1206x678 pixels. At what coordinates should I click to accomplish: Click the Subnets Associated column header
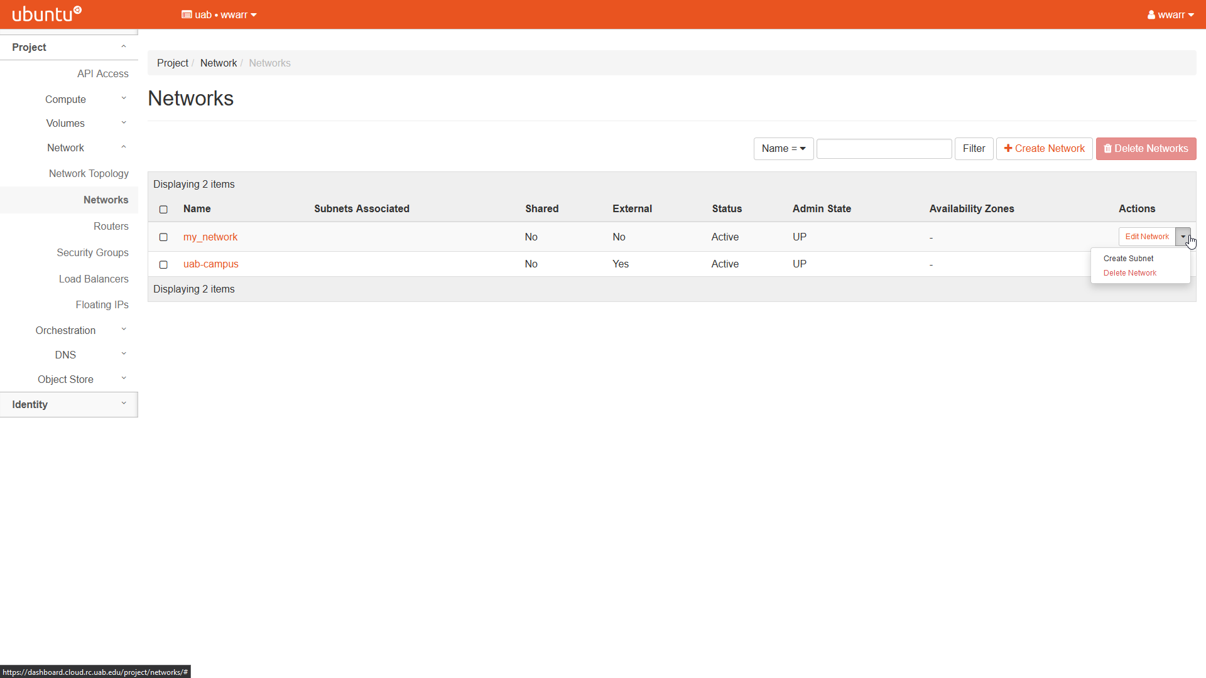point(361,208)
